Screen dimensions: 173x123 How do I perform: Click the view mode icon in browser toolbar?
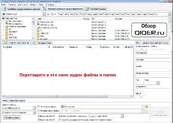[52, 14]
